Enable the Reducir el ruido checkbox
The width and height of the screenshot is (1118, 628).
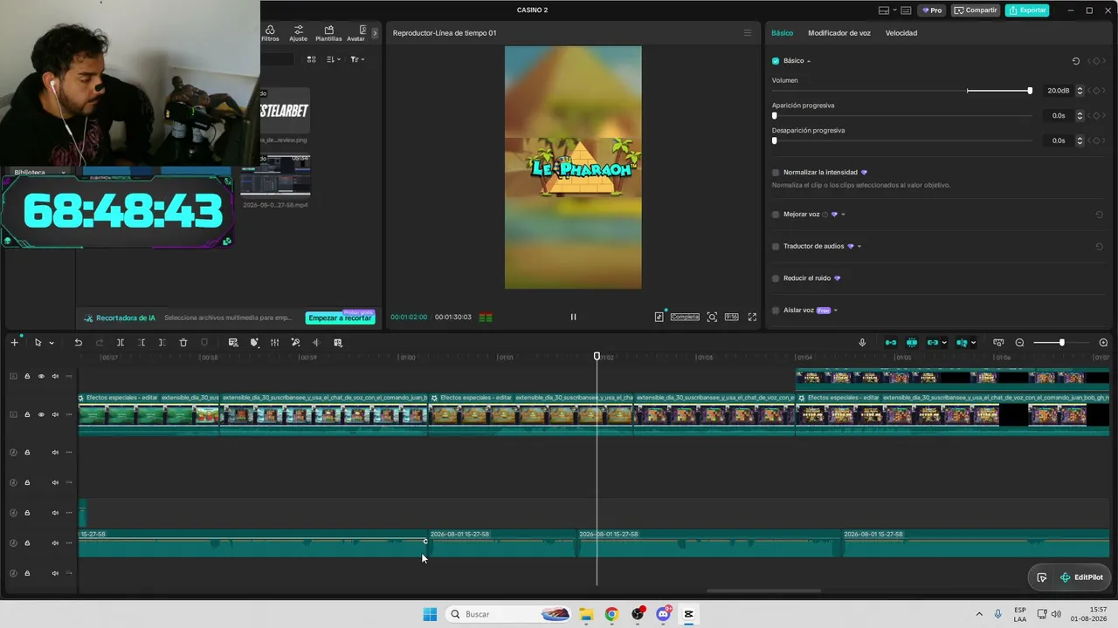click(776, 278)
